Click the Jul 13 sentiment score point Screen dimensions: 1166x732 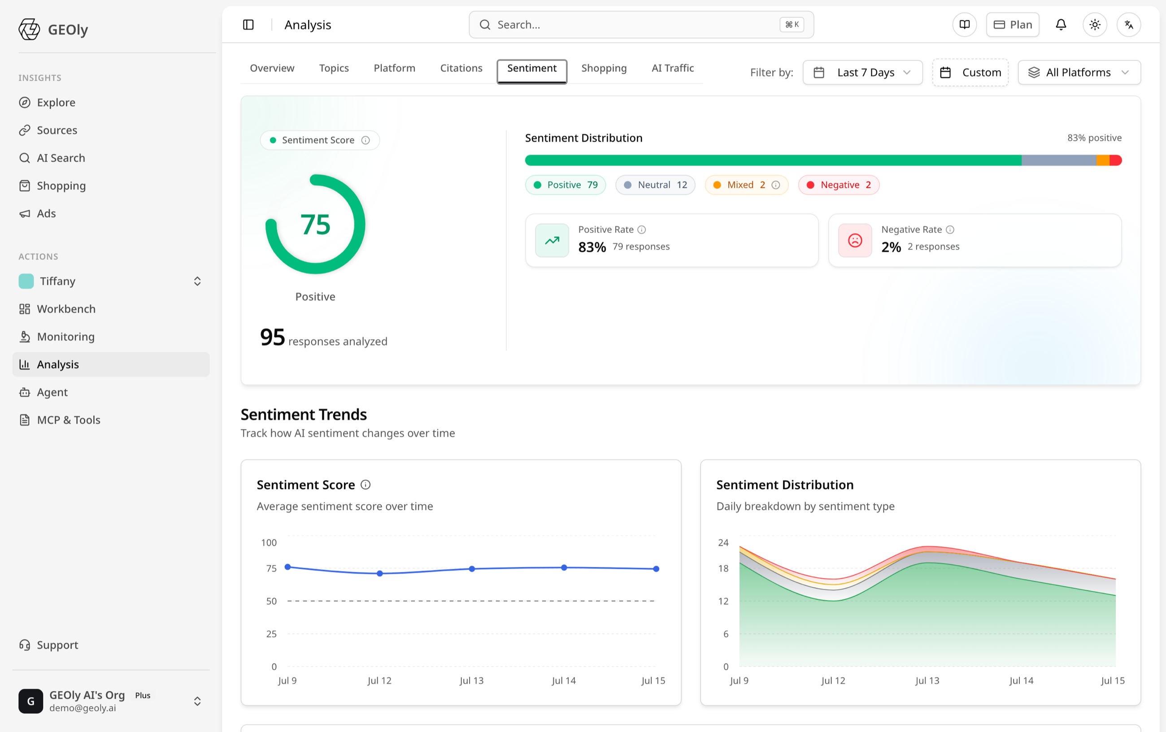coord(472,569)
